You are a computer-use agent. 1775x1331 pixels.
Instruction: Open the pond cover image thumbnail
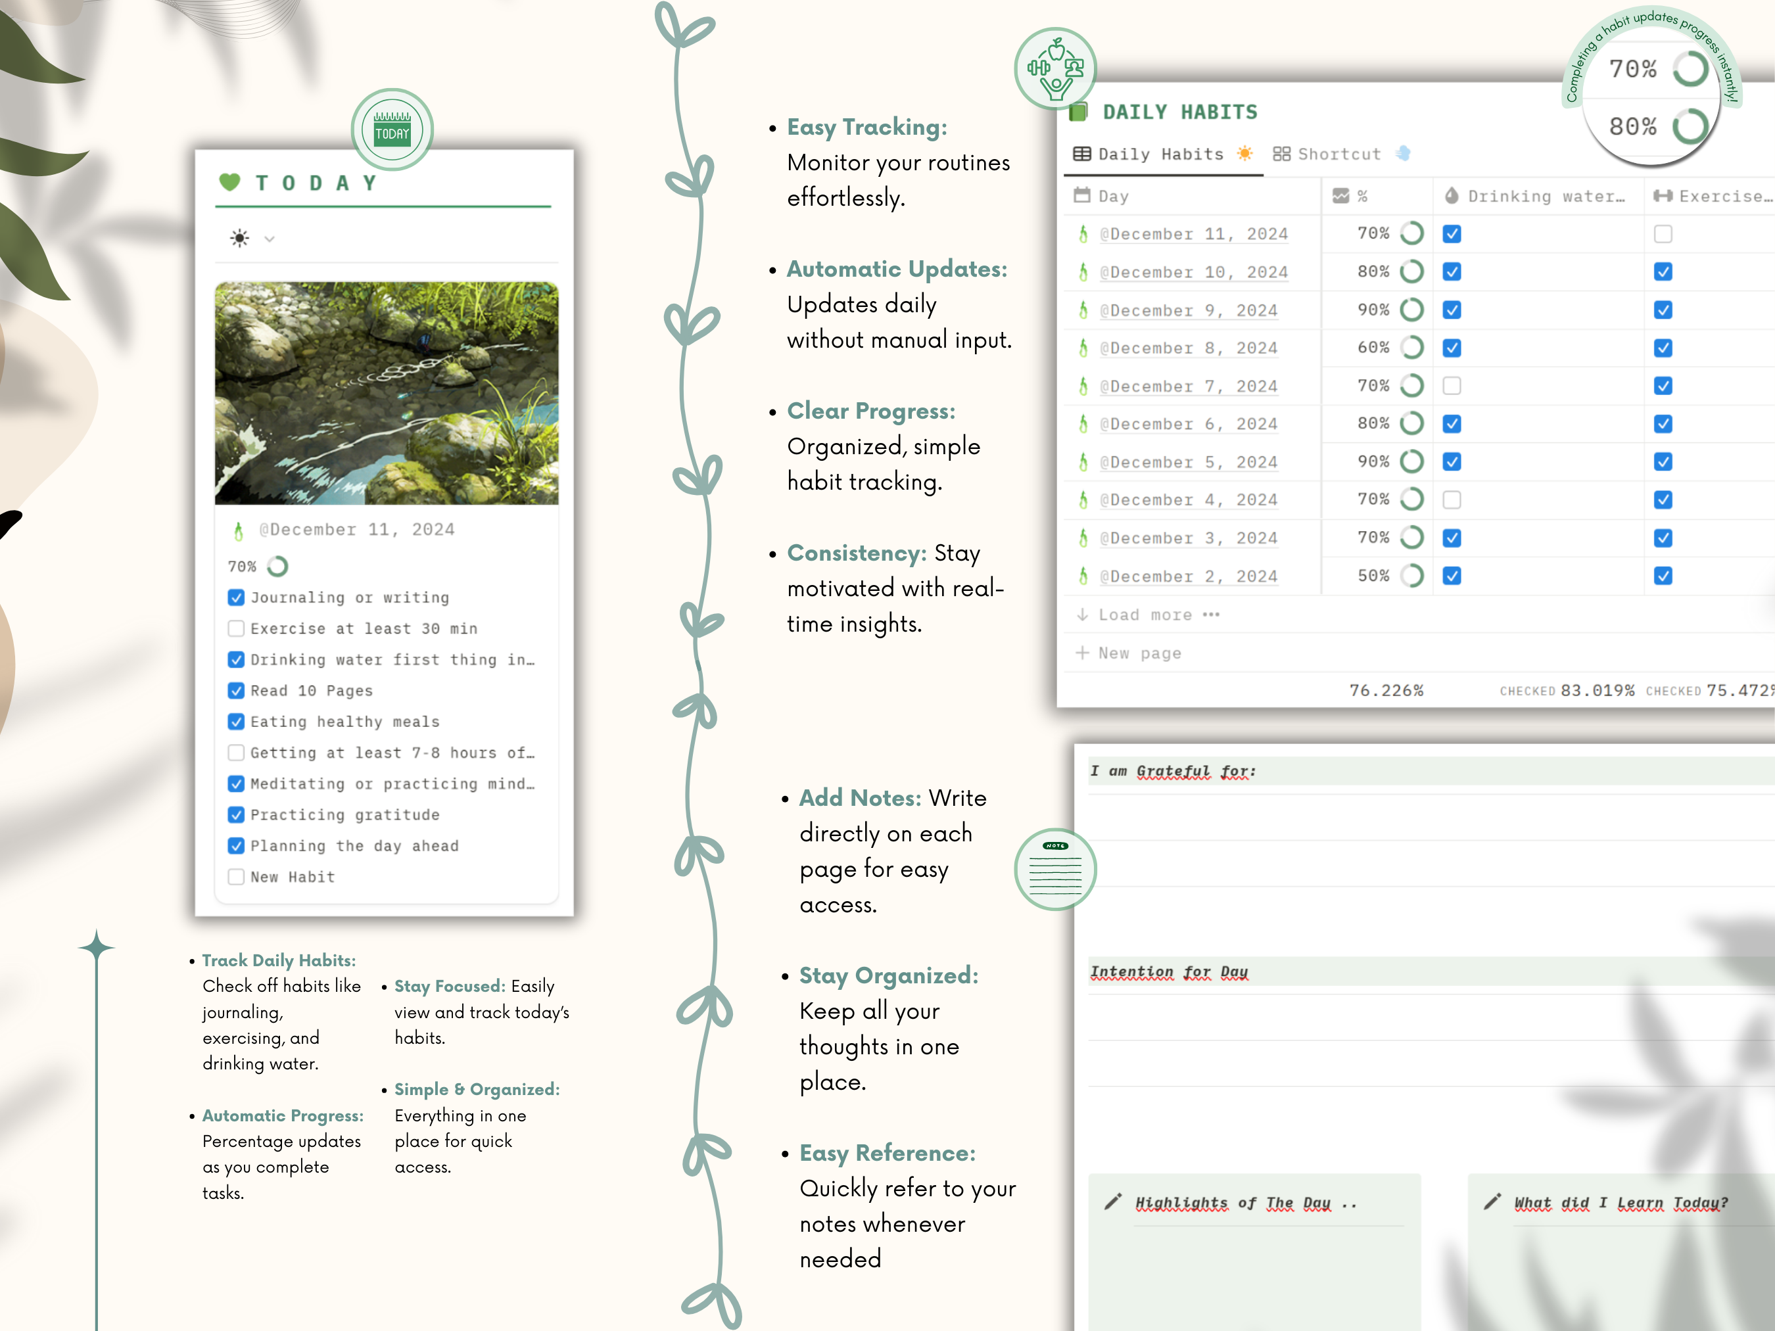point(387,393)
